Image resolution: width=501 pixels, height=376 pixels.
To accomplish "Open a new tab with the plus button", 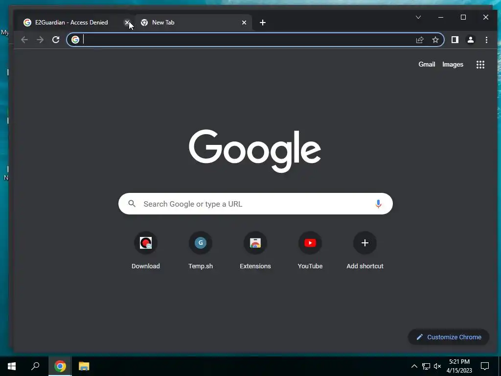I will (263, 23).
